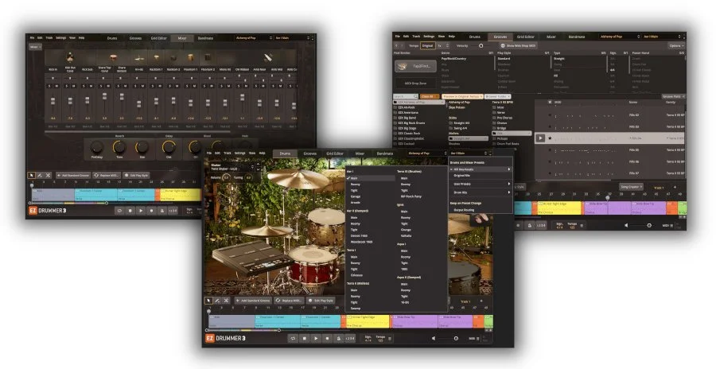Stop playback in the Drums window transport
716x369 pixels.
tap(305, 339)
